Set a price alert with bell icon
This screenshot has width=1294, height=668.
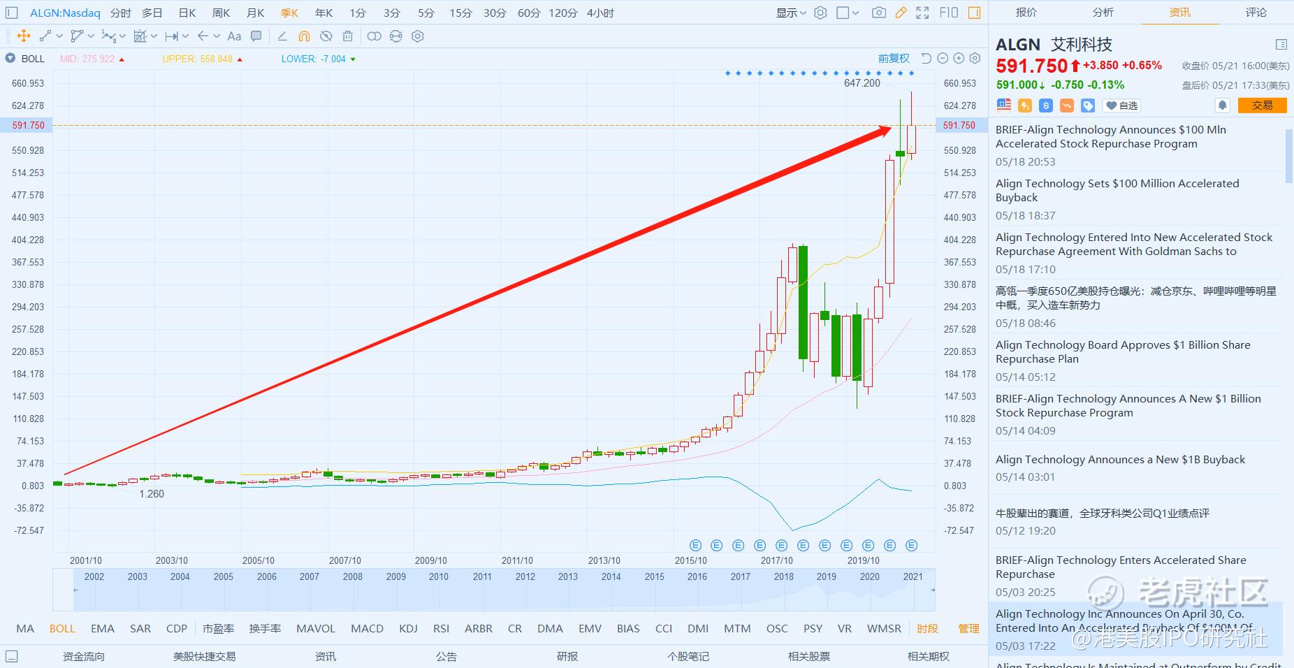point(1222,106)
